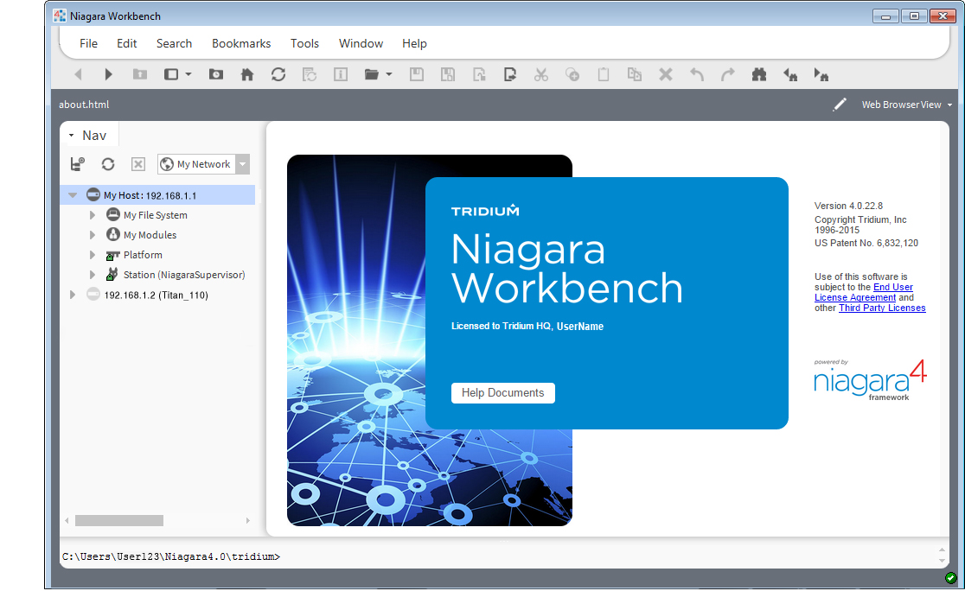Image resolution: width=965 pixels, height=591 pixels.
Task: Open the Bookmarks menu
Action: (x=241, y=43)
